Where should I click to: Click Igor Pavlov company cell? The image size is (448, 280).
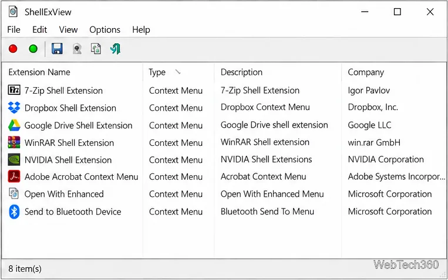(369, 91)
